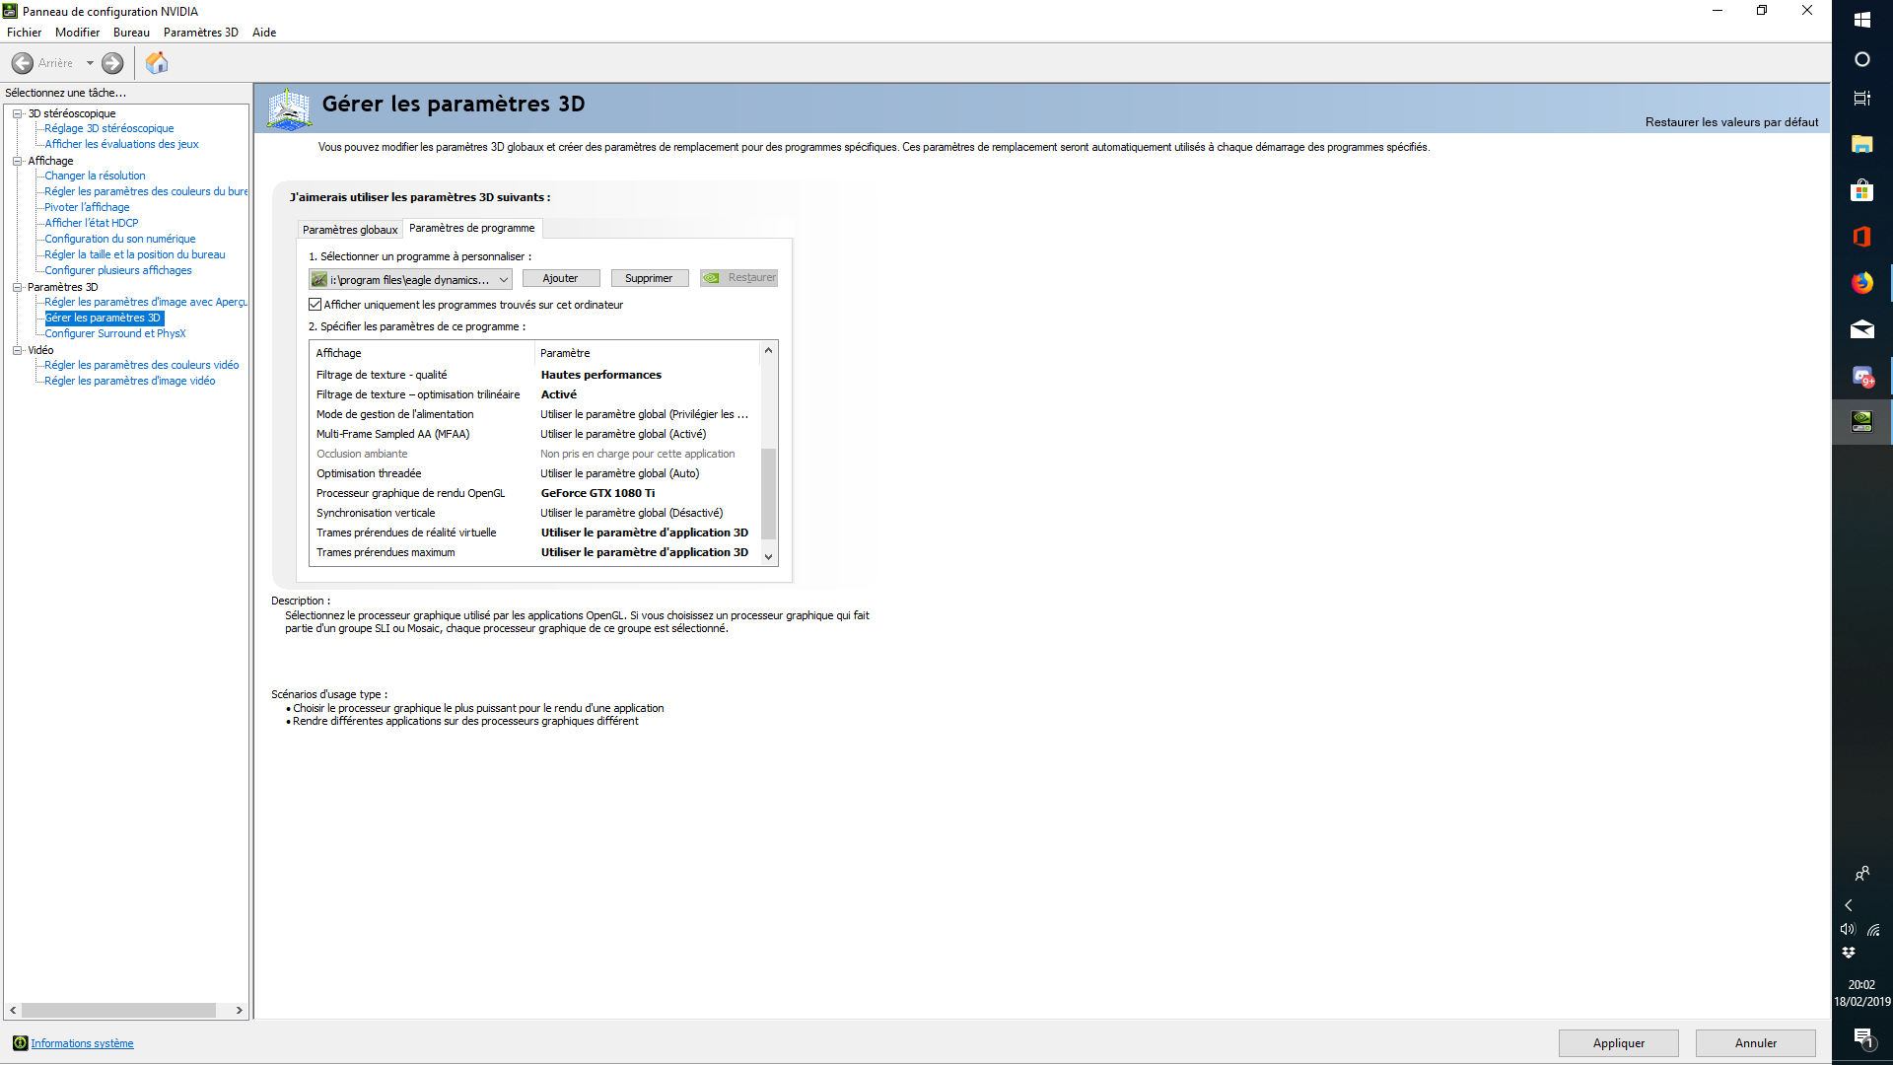
Task: Switch to Paramètres de programme tab
Action: click(472, 228)
